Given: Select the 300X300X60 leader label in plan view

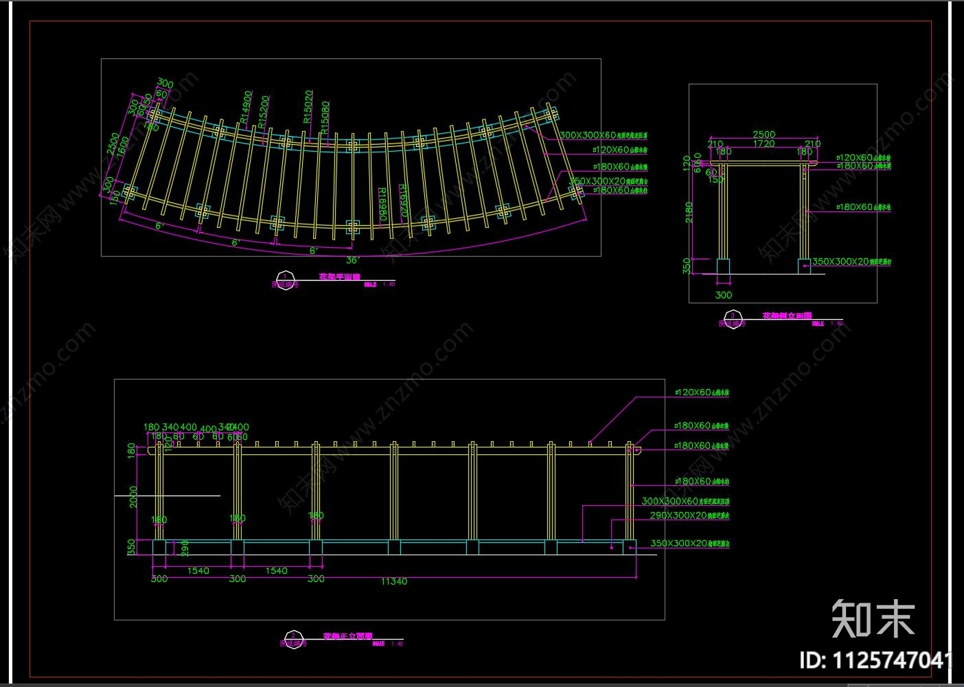Looking at the screenshot, I should point(604,135).
